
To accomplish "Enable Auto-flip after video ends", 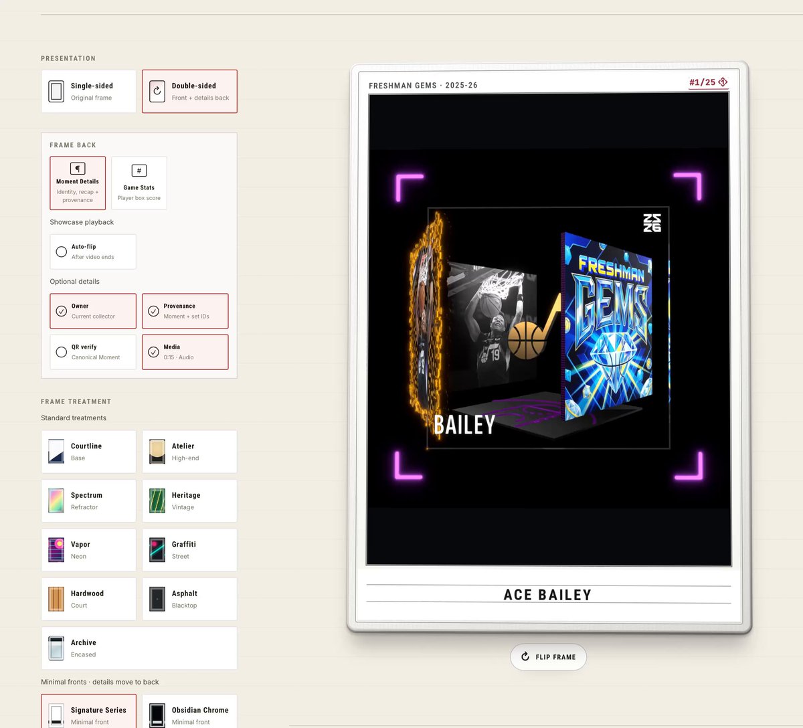I will click(93, 252).
